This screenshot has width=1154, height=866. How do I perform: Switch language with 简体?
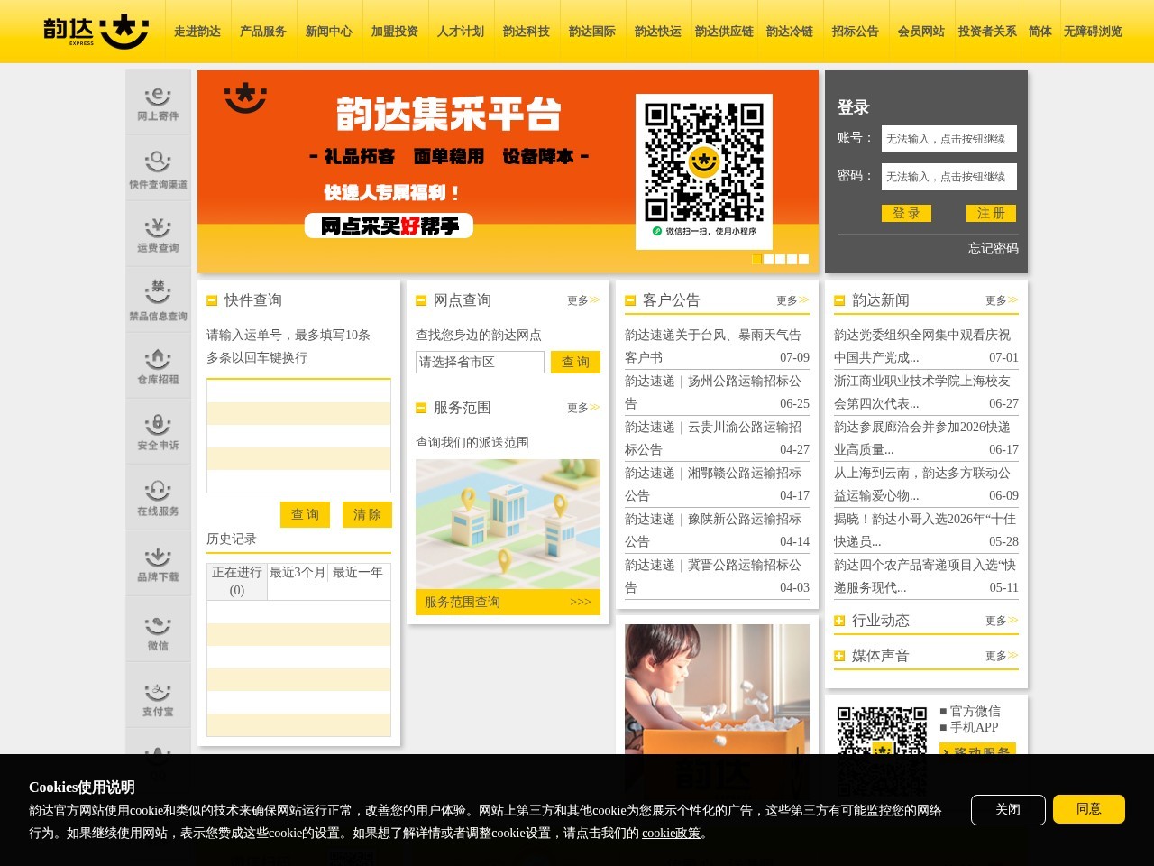[1040, 32]
